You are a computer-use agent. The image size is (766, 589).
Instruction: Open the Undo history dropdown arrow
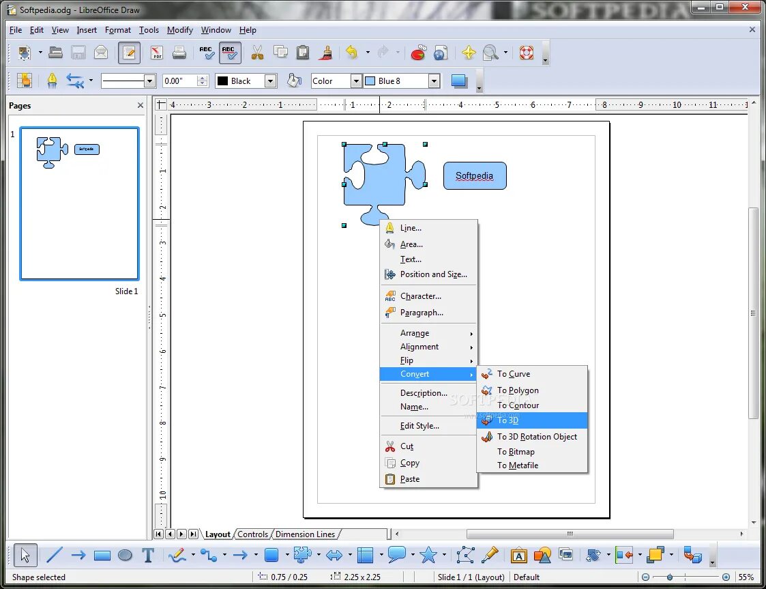(368, 53)
